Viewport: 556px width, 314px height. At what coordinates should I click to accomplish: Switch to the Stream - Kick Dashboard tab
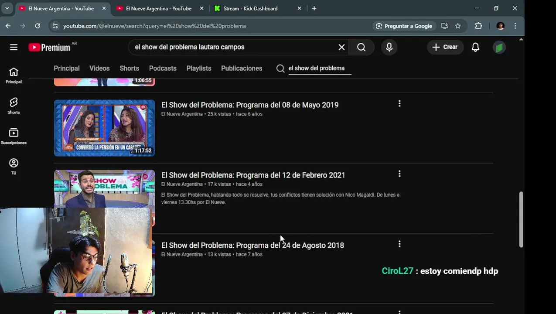click(x=251, y=8)
